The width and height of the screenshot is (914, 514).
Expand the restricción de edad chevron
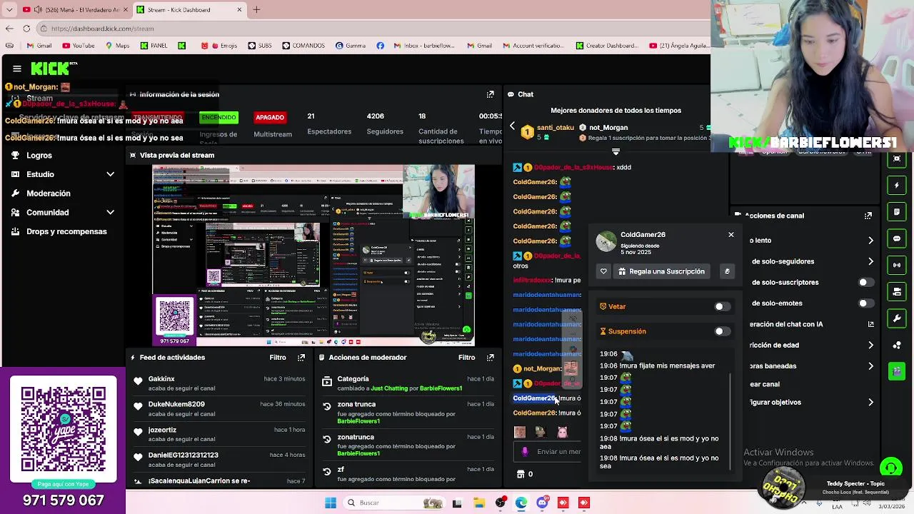click(x=870, y=346)
